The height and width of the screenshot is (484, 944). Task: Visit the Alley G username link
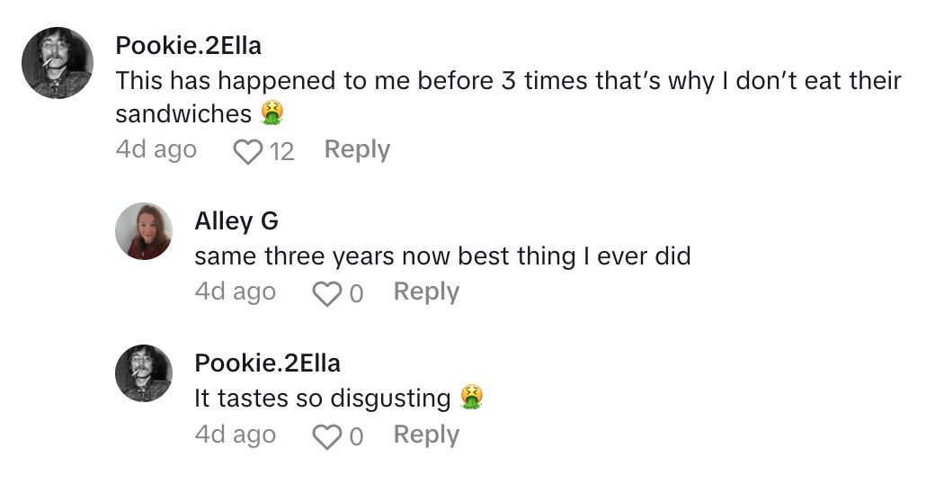pyautogui.click(x=236, y=220)
